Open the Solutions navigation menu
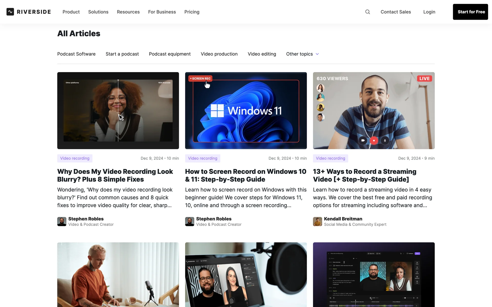The height and width of the screenshot is (307, 492). [x=98, y=12]
